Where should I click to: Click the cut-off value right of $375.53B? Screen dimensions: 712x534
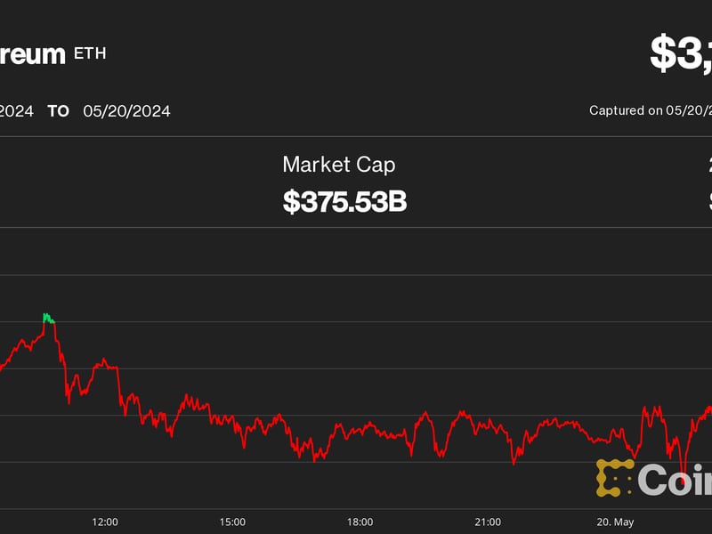click(709, 202)
